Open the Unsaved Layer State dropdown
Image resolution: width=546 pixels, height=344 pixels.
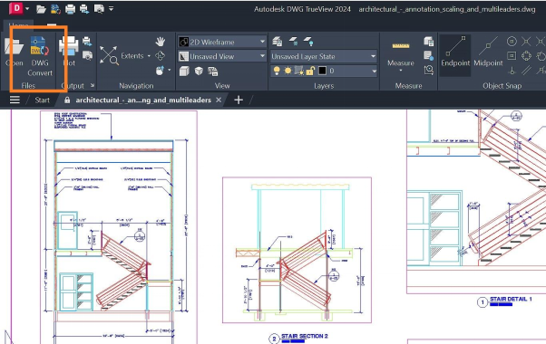324,56
